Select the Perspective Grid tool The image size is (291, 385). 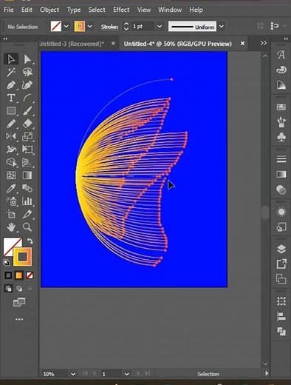point(27,162)
